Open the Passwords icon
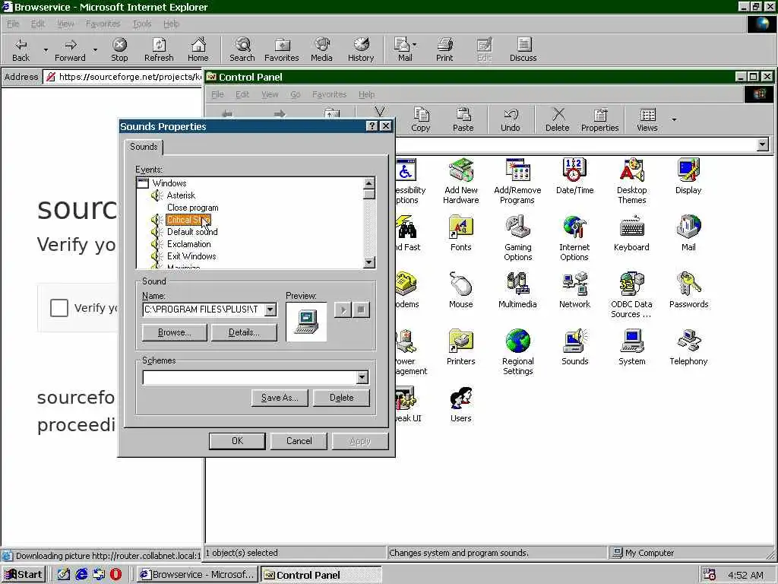 (x=688, y=290)
